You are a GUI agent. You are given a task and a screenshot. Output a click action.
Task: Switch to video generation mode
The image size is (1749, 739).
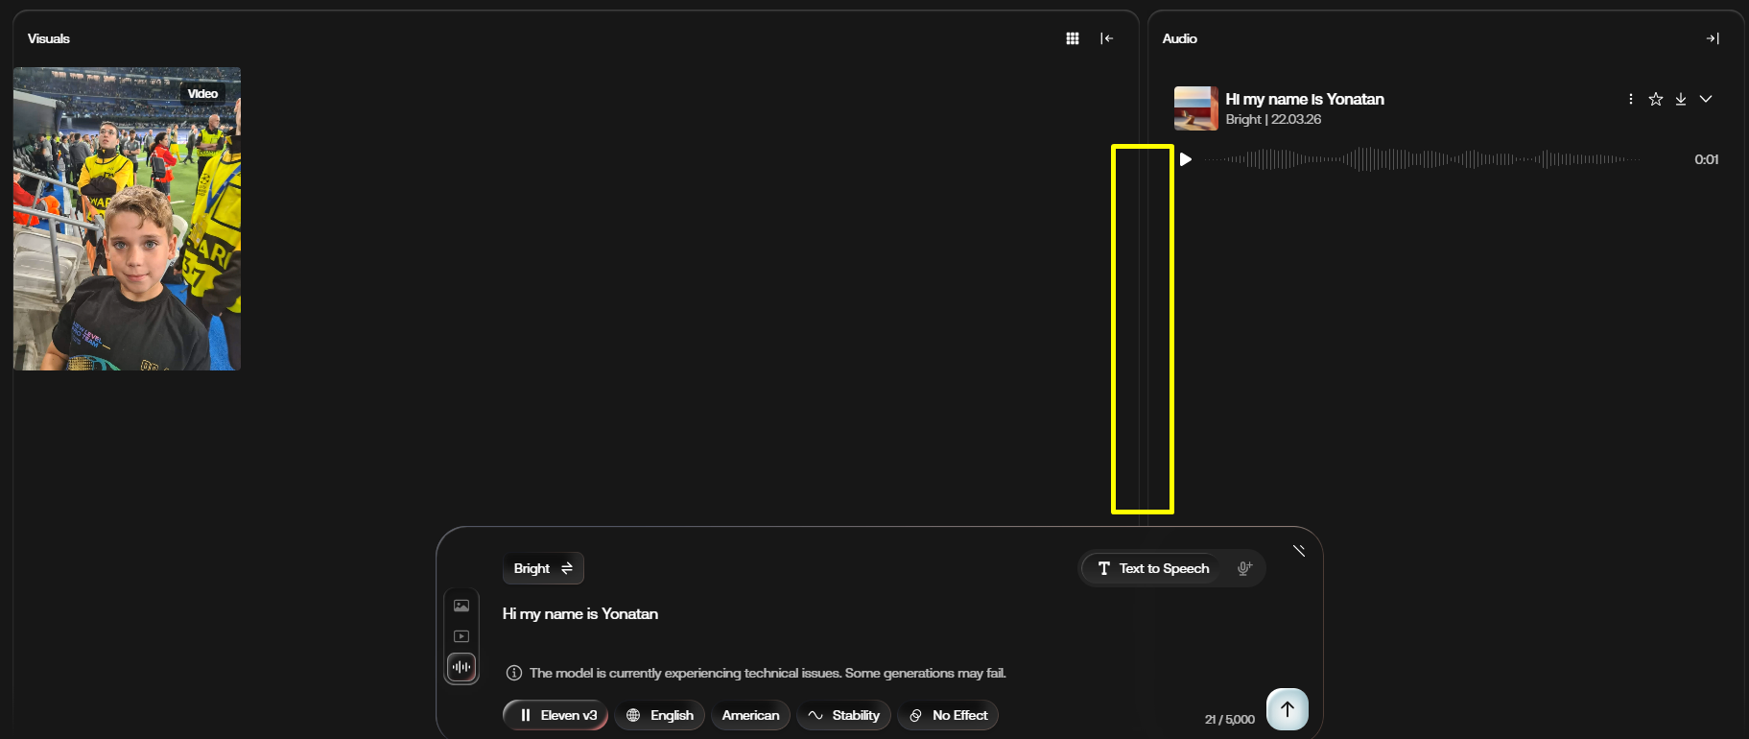[x=461, y=636]
